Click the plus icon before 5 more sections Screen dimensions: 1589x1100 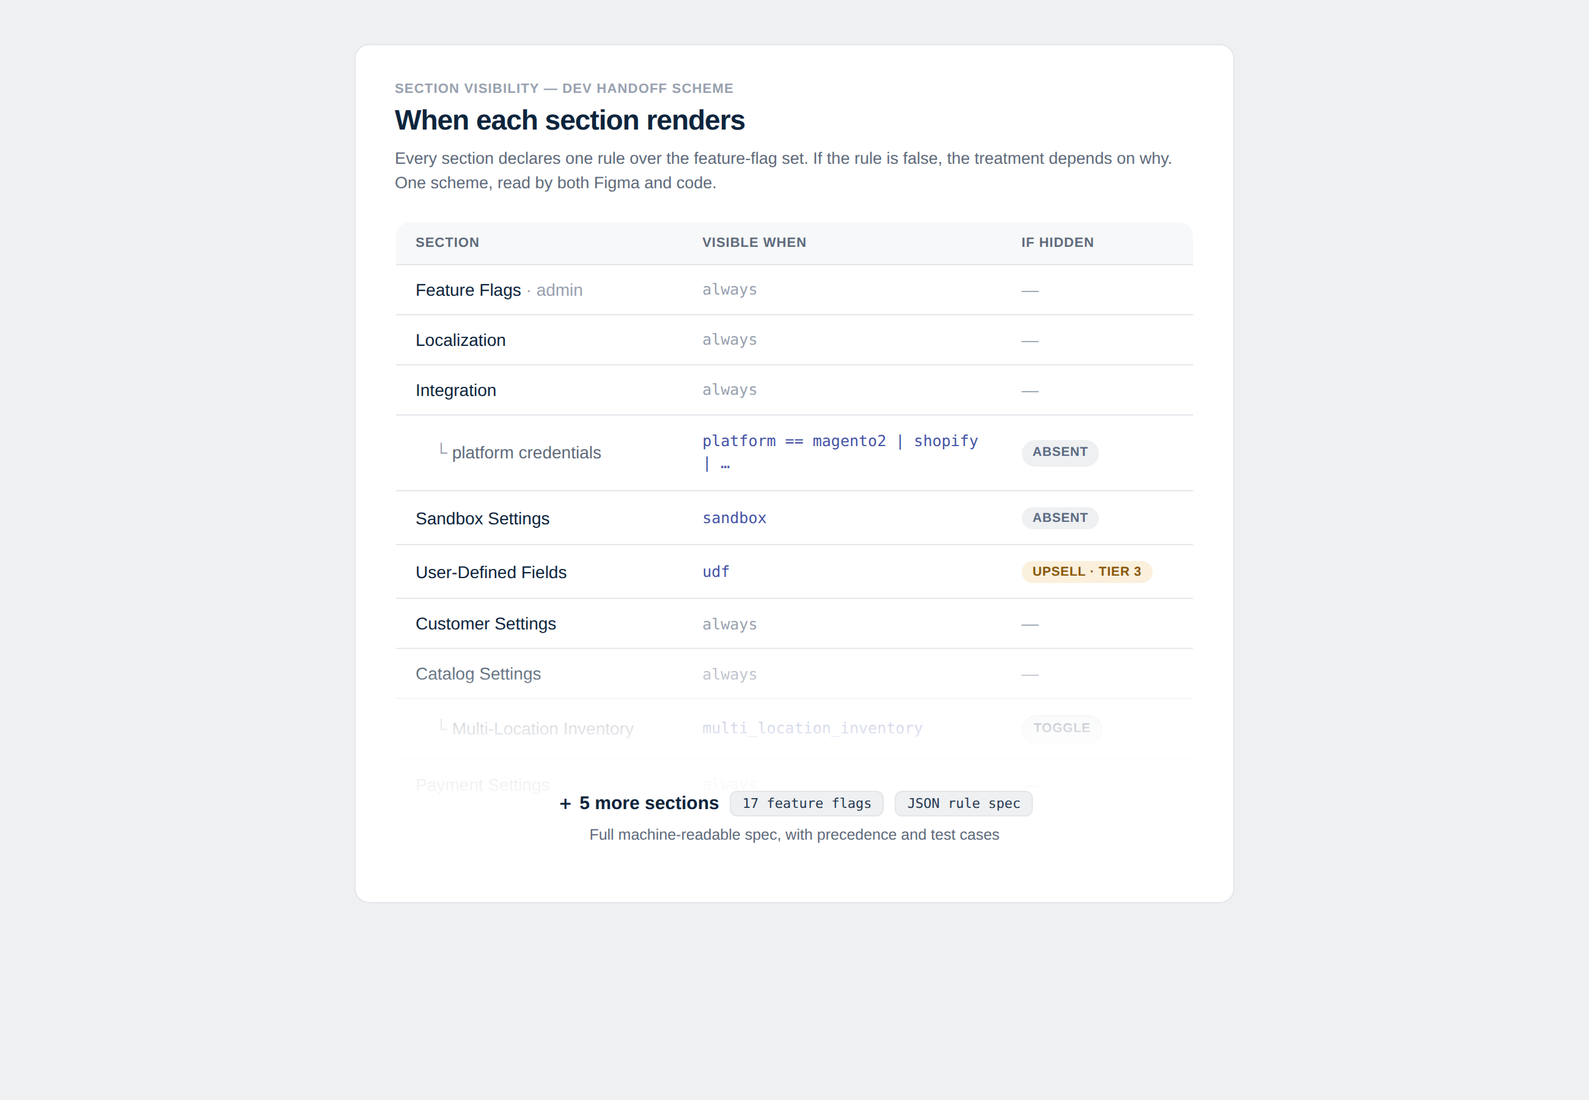(x=565, y=804)
